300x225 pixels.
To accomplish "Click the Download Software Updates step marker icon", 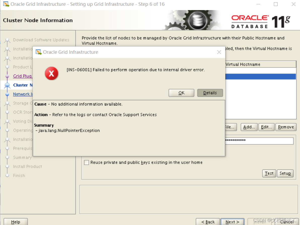I will pyautogui.click(x=7, y=40).
